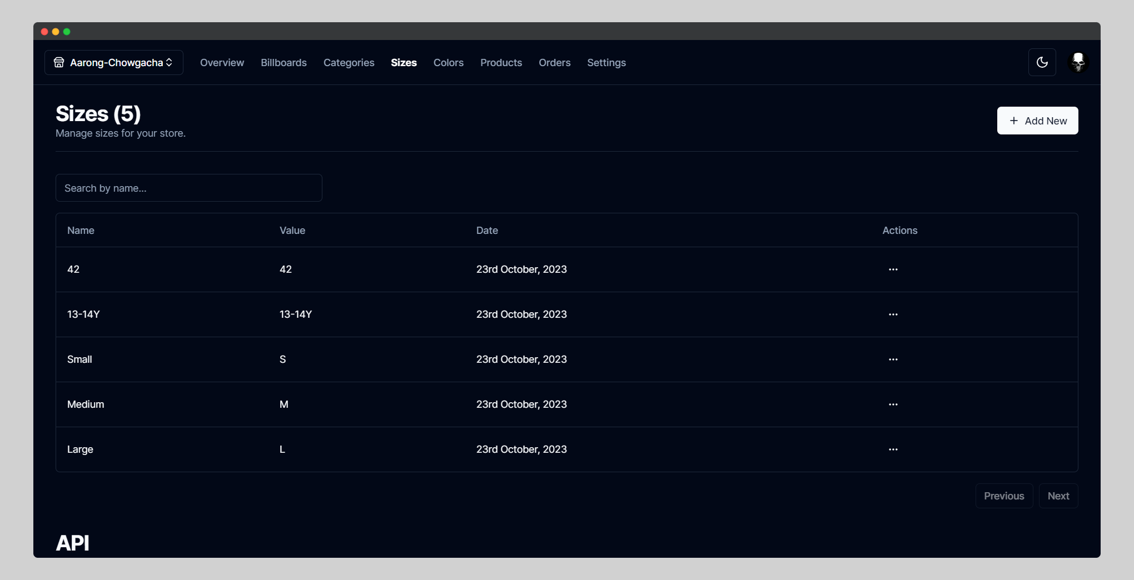
Task: Open the Categories page
Action: coord(349,63)
